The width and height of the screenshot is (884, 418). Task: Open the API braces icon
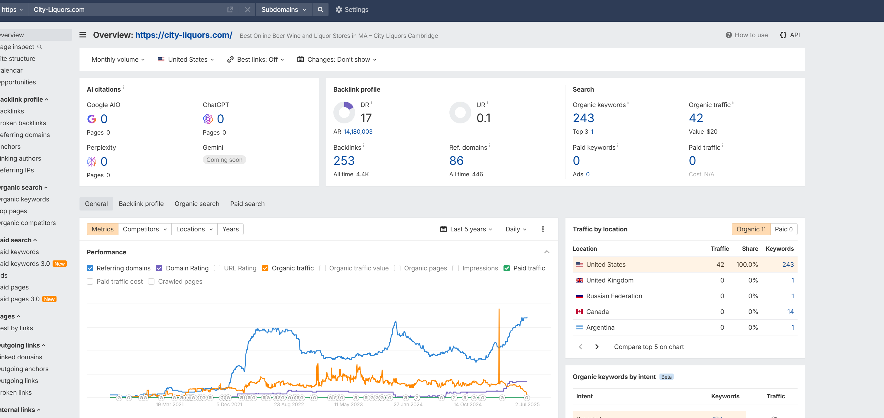click(783, 35)
